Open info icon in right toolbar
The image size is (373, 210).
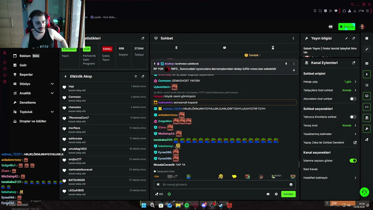coord(367,38)
